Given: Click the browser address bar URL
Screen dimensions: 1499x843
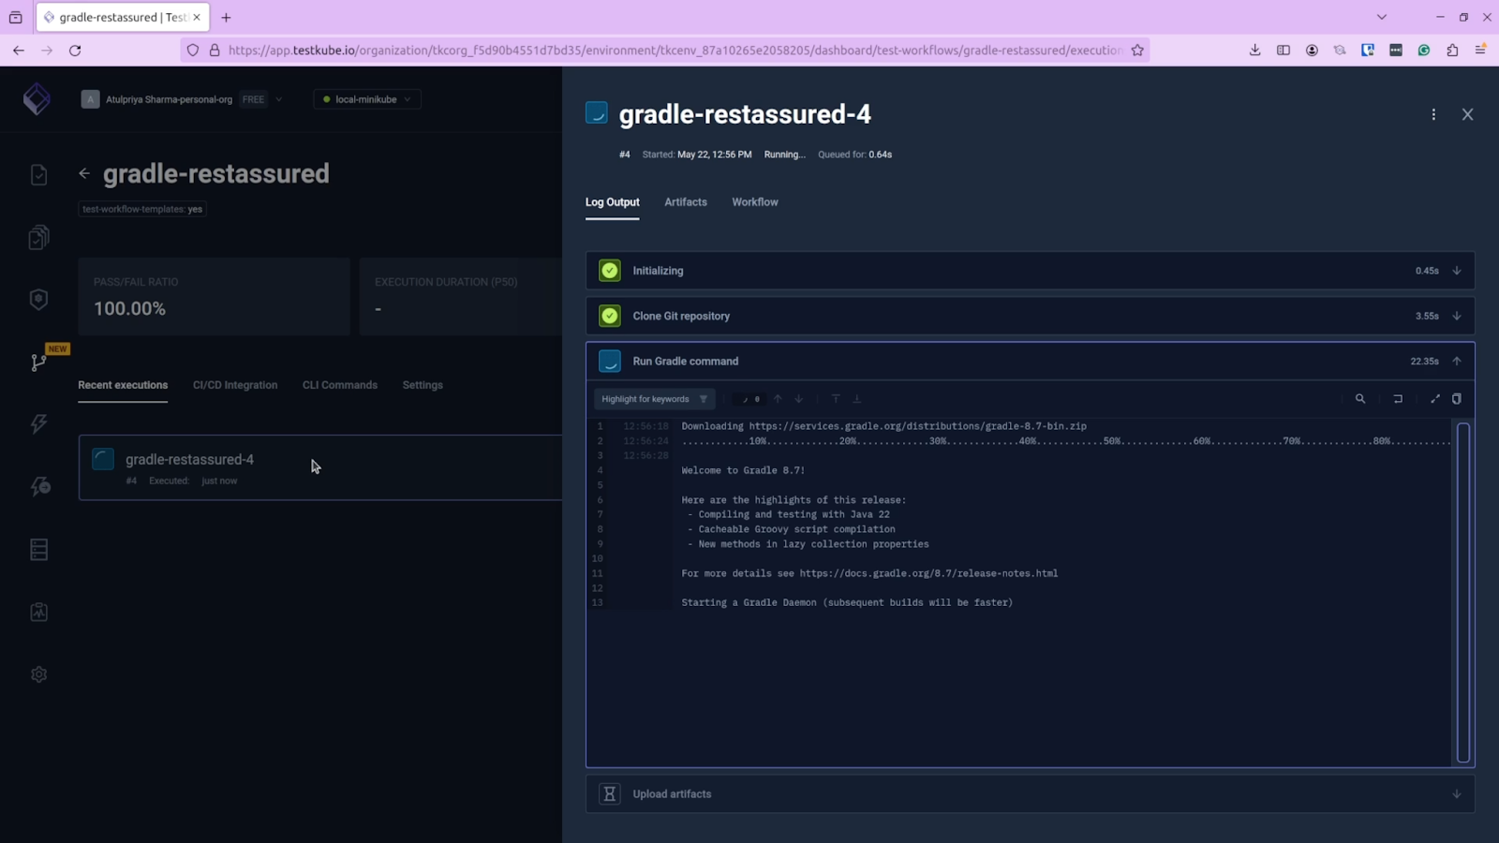Looking at the screenshot, I should tap(675, 51).
